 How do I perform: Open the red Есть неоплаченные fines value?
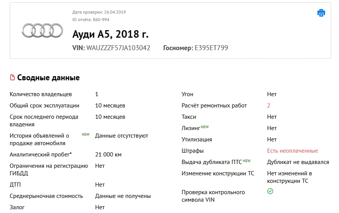pos(293,151)
